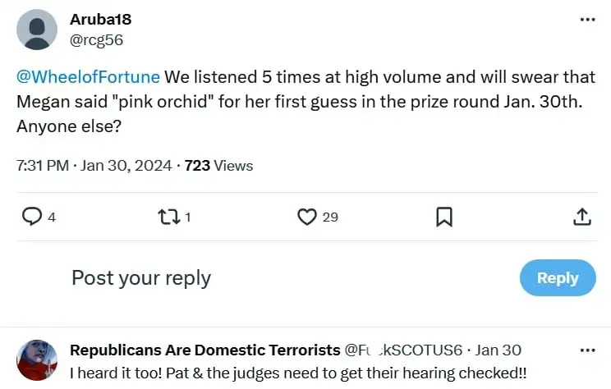Bookmark the tweet by Aruba18
This screenshot has height=389, width=611.
pos(444,217)
